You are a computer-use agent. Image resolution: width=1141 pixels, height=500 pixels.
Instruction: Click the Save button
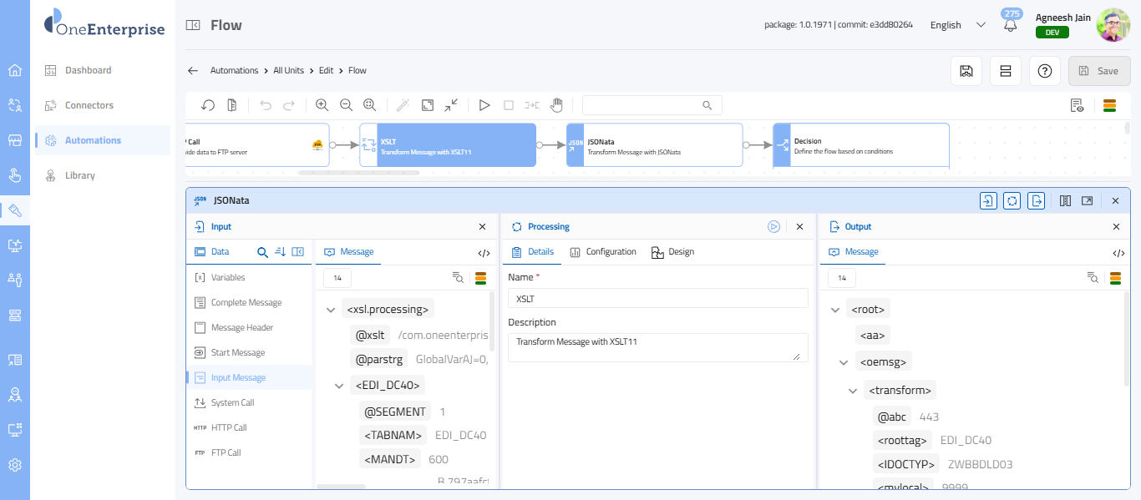tap(1098, 71)
